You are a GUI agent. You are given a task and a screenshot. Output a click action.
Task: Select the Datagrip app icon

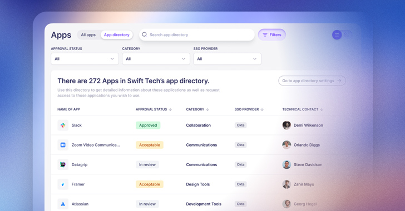63,164
